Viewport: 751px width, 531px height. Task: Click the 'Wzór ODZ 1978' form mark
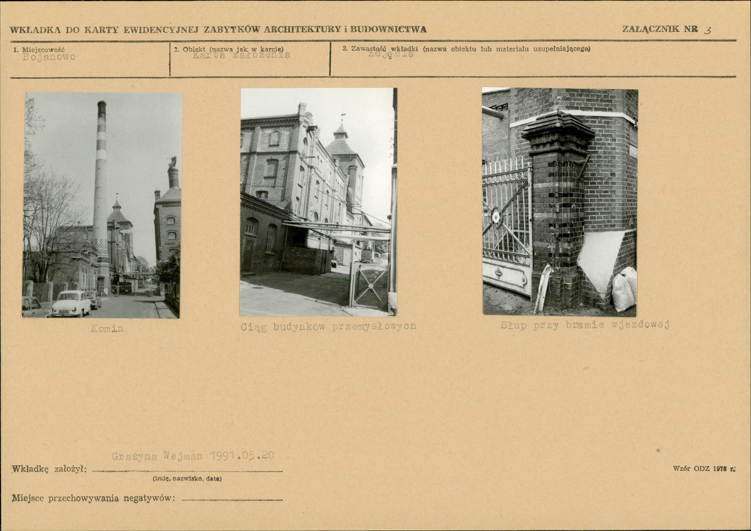point(703,469)
